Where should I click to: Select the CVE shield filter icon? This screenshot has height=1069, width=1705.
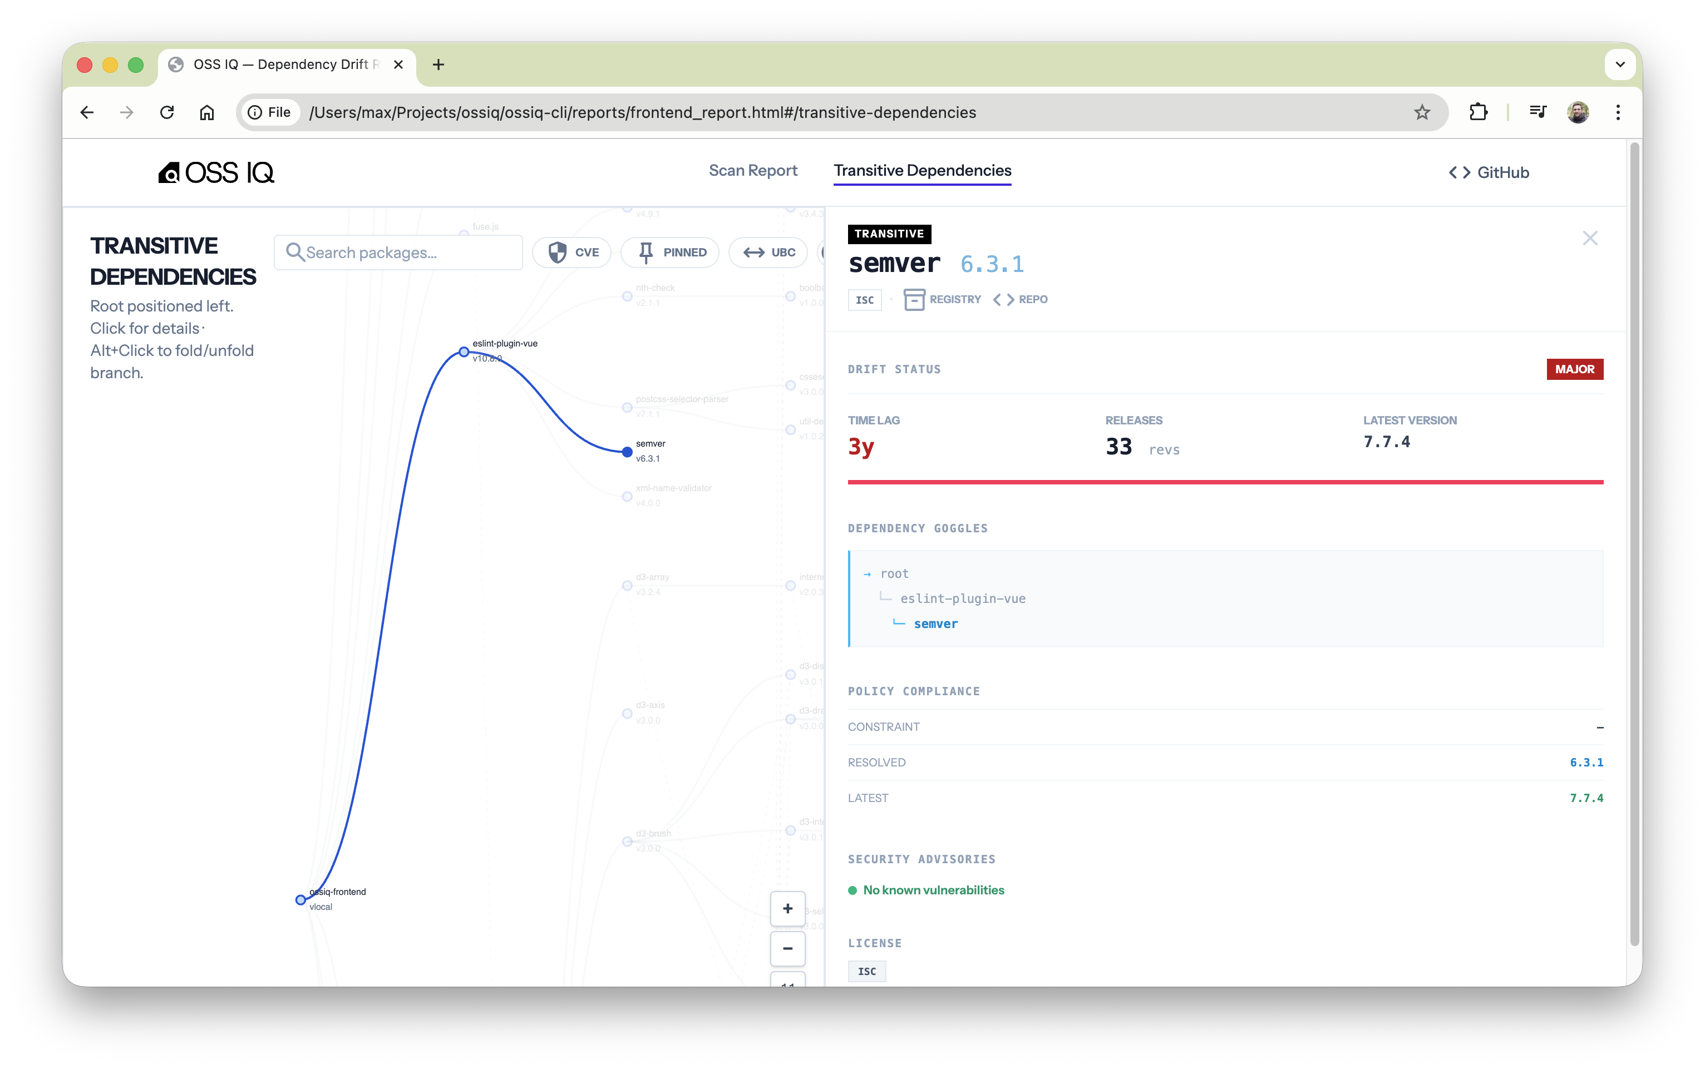pos(558,253)
